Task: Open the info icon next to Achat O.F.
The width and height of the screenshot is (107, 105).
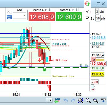Action: click(77, 10)
